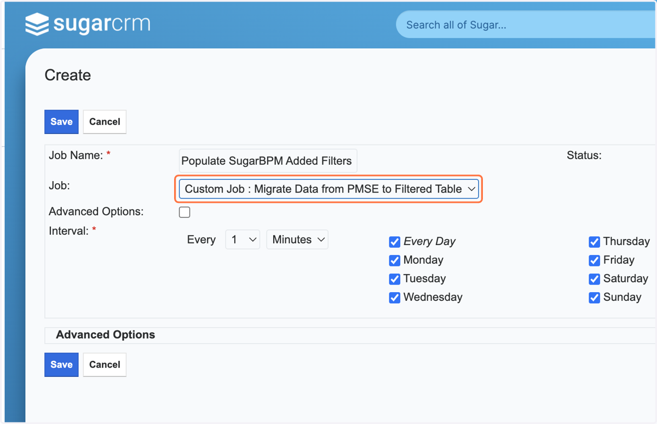Uncheck the Monday checkbox

pyautogui.click(x=394, y=260)
